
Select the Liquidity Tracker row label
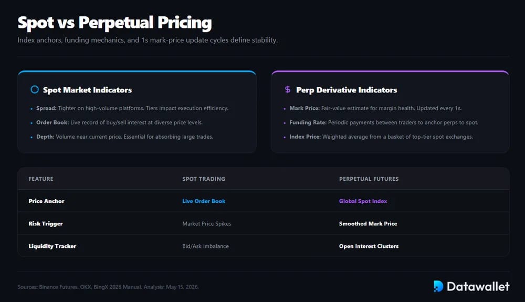[52, 246]
